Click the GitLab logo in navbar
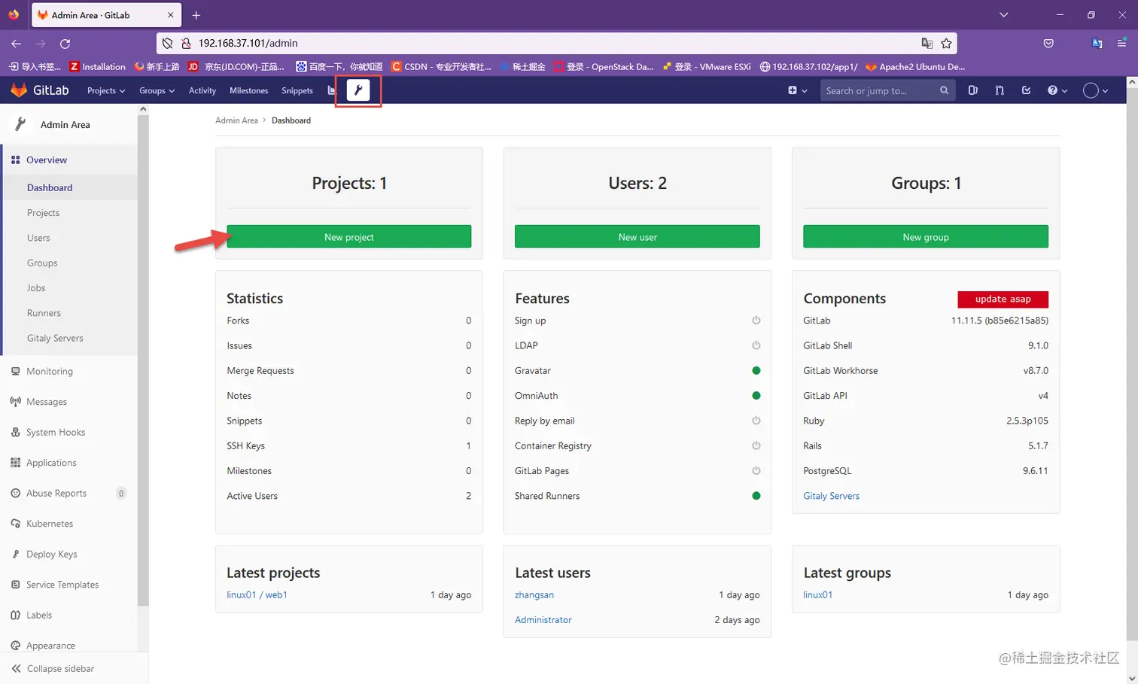Screen dimensions: 1138x684 [x=40, y=90]
